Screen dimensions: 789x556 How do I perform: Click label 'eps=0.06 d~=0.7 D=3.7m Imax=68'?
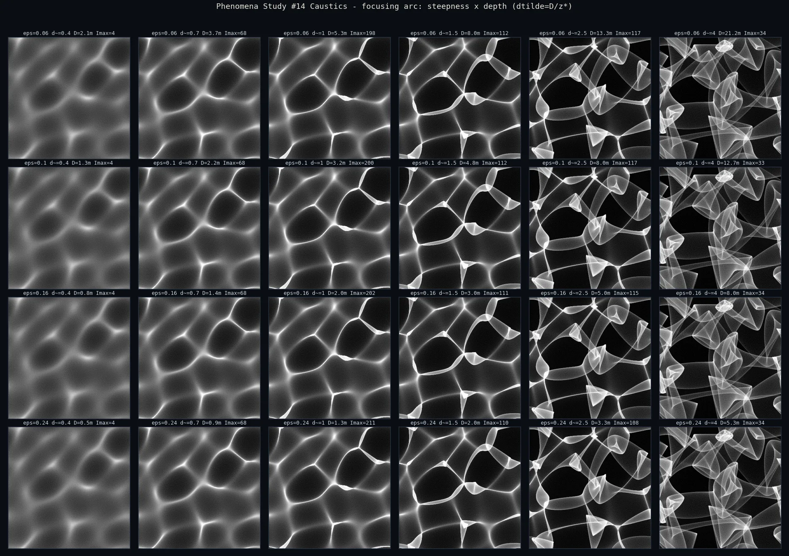199,33
